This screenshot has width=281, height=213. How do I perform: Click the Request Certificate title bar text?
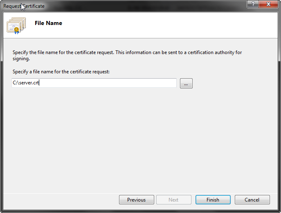point(24,6)
